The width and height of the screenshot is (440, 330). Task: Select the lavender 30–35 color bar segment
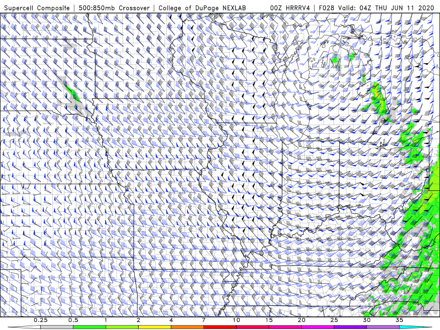383,327
